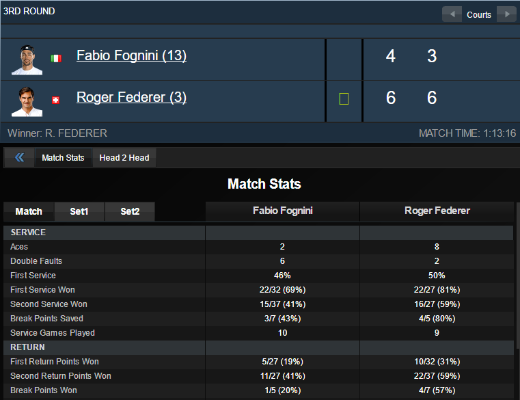The image size is (520, 400).
Task: Open Roger Federer (3) player link
Action: click(131, 98)
